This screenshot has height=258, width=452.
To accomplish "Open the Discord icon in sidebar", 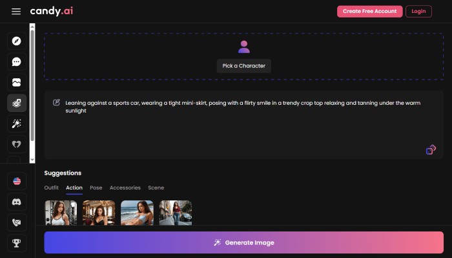I will (17, 202).
